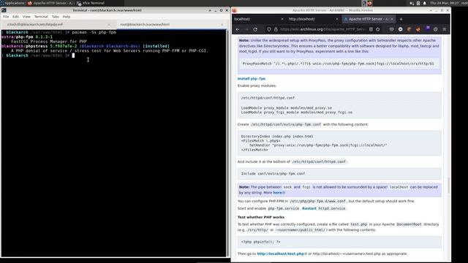Close the http://localhost/ Firefox tab
Screen dimensions: 468x263
(337, 19)
